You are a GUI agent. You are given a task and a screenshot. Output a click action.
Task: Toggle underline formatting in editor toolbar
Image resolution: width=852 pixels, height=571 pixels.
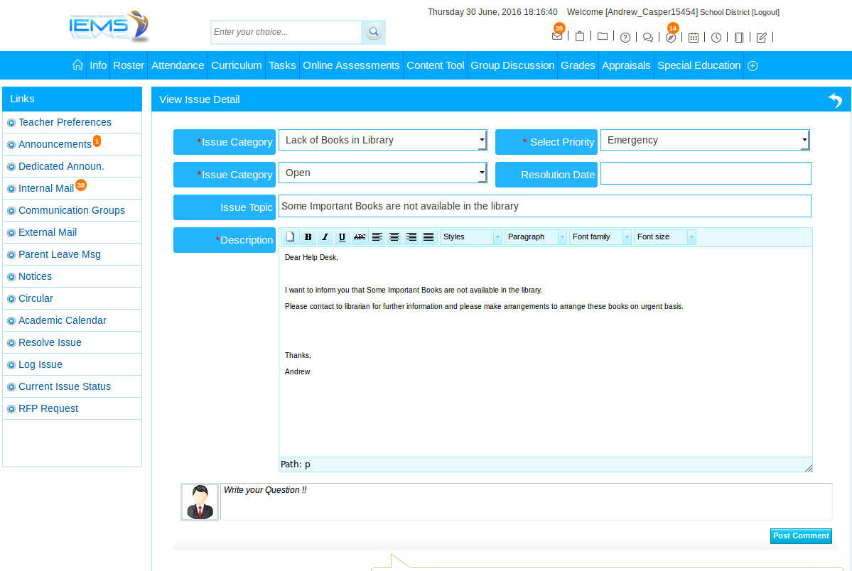click(342, 237)
